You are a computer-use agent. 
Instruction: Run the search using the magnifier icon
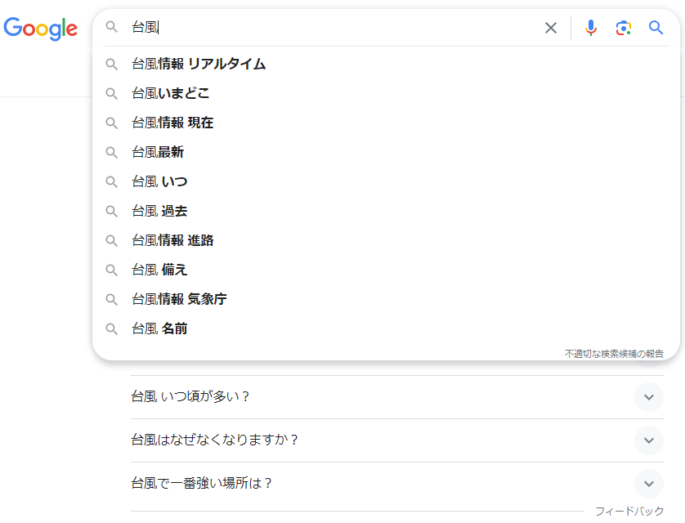point(655,27)
